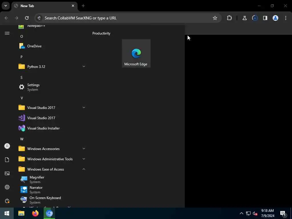Expand Windows Accessories folder
The width and height of the screenshot is (292, 219).
pyautogui.click(x=52, y=149)
